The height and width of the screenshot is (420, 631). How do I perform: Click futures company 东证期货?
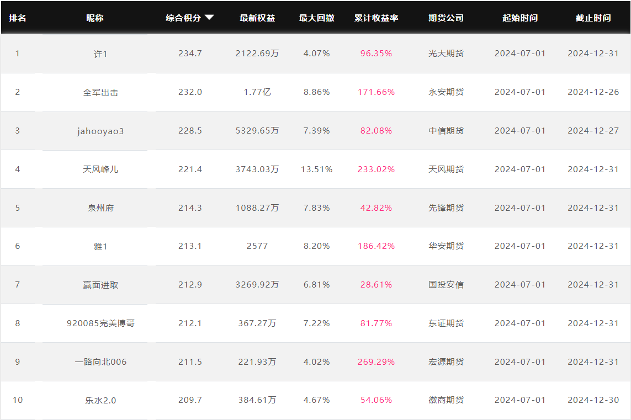coord(446,323)
